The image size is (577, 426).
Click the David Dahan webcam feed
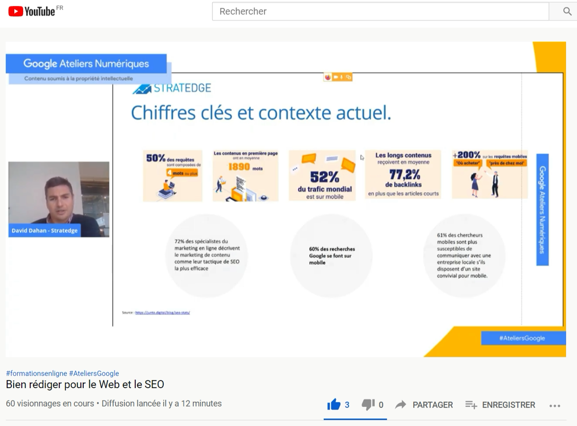tap(59, 199)
